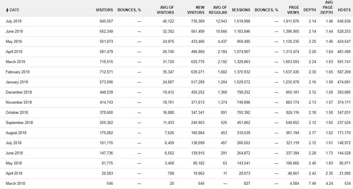
Task: Click the AVG OF REGULAR column header
Action: click(218, 10)
